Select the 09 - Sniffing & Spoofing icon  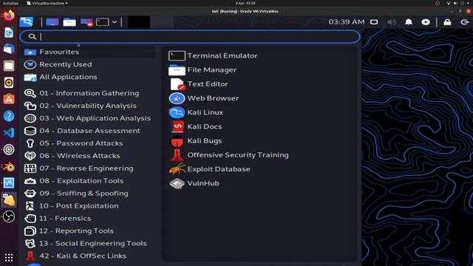pyautogui.click(x=30, y=194)
